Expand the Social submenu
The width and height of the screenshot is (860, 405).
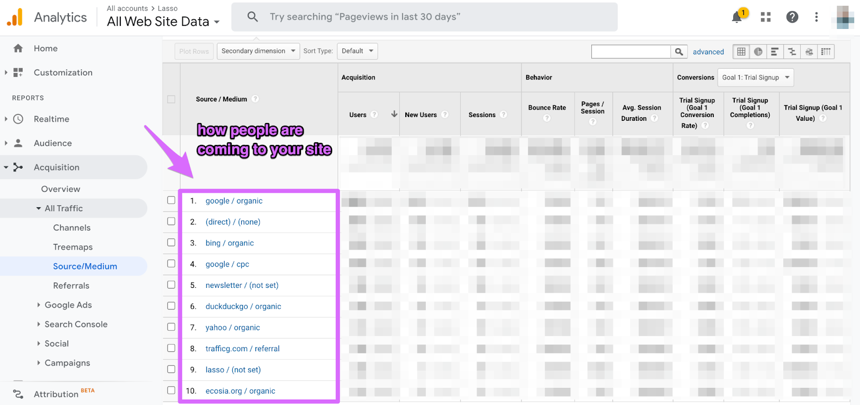click(39, 344)
